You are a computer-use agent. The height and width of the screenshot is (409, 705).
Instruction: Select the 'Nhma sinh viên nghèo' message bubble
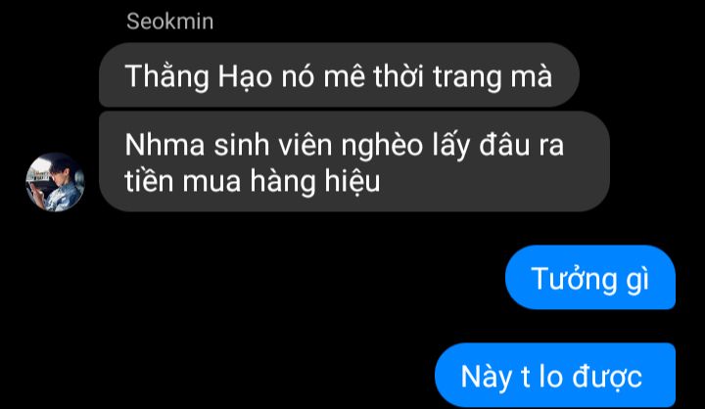point(354,161)
